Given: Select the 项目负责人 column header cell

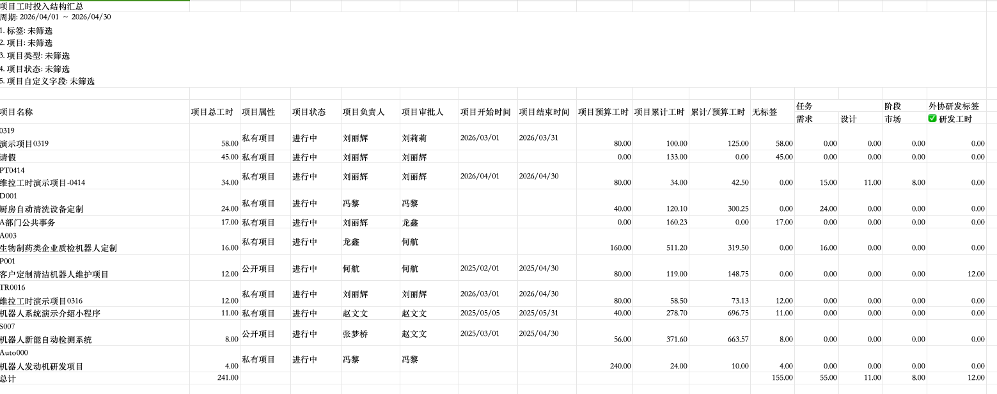Looking at the screenshot, I should (x=370, y=112).
